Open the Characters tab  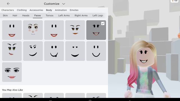[8, 10]
